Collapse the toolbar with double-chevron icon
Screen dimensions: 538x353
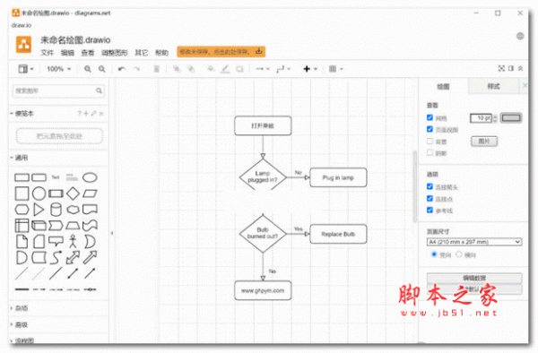(x=520, y=69)
